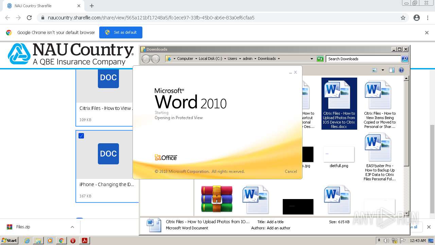Expand the Files.zip download options arrow
The image size is (435, 245).
(x=72, y=227)
